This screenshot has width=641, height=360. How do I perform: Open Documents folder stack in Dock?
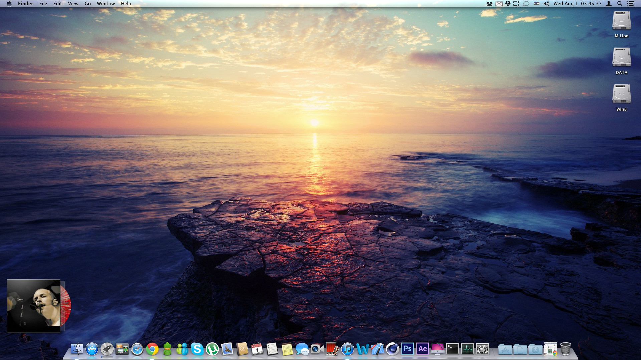(x=520, y=349)
